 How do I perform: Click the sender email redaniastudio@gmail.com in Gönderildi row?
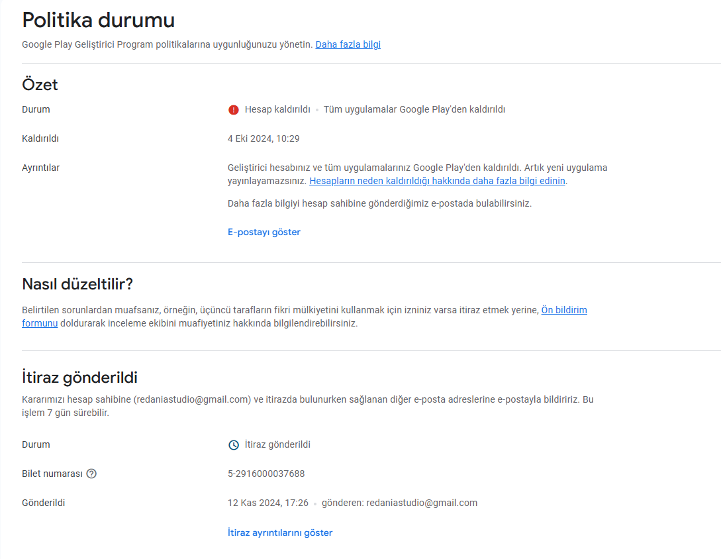(x=422, y=503)
